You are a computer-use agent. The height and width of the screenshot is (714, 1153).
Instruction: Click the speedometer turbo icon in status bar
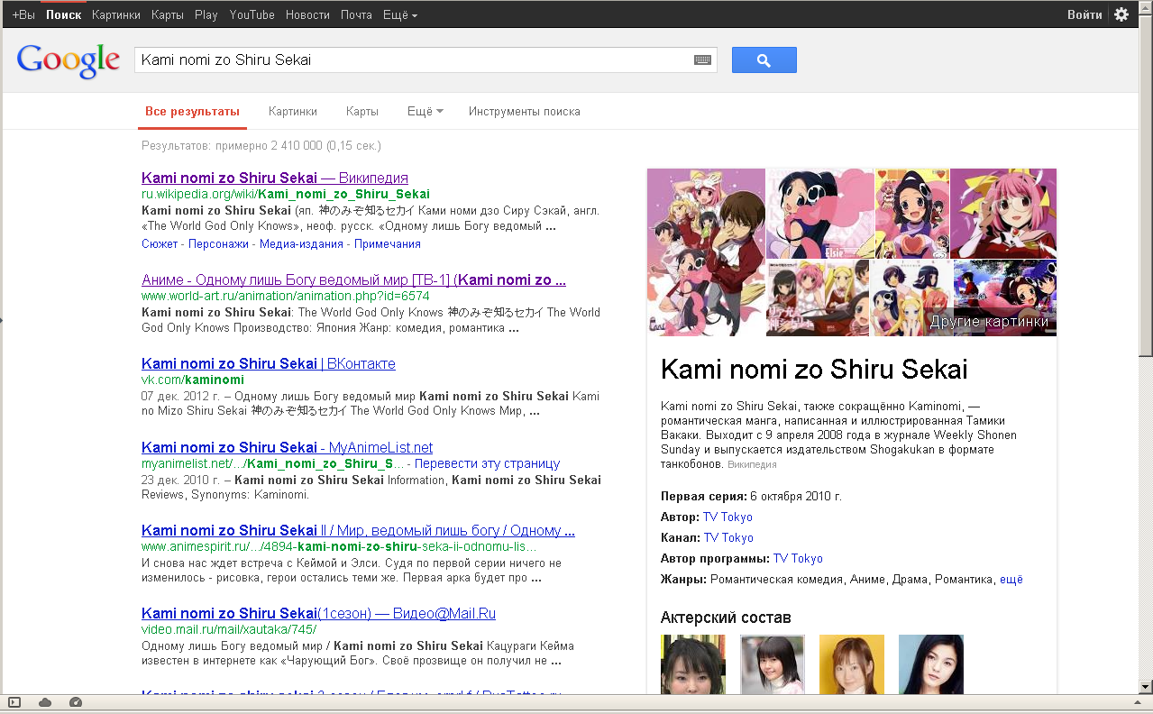76,702
